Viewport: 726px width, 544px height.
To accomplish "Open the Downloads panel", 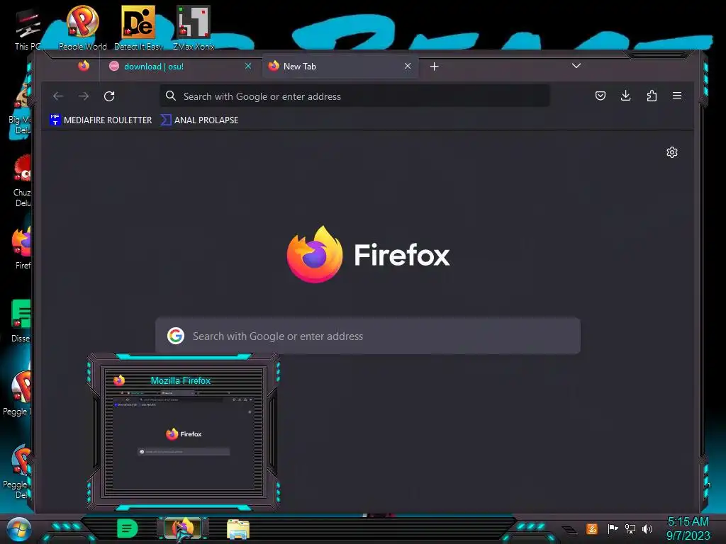I will pos(625,96).
